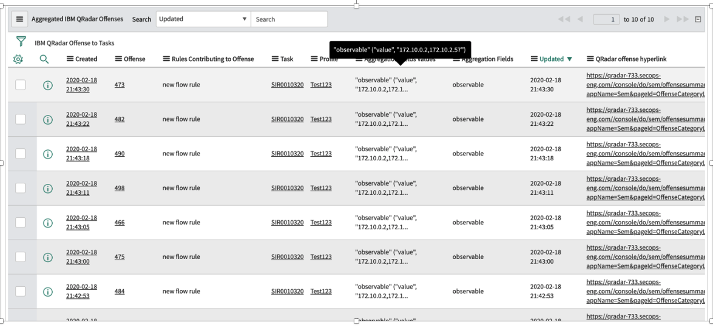The width and height of the screenshot is (713, 328).
Task: Toggle sort arrow on Updated column
Action: 569,59
